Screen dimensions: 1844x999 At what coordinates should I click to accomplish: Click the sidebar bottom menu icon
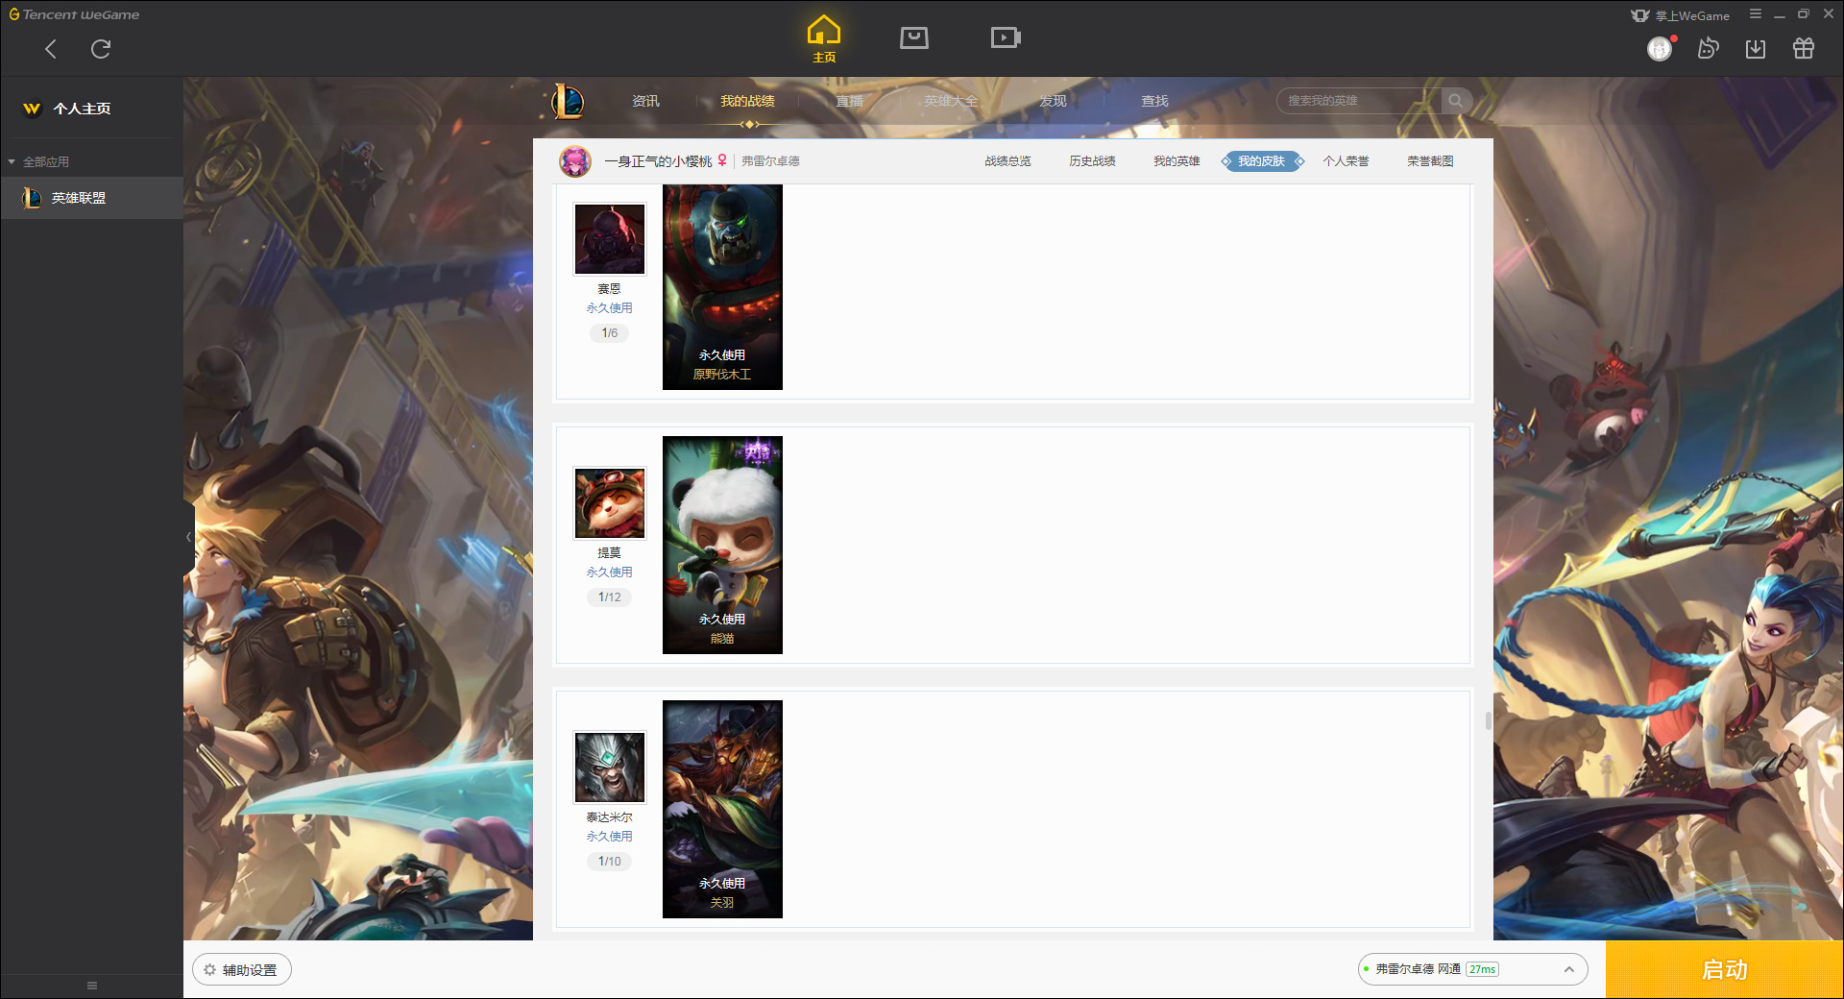point(92,986)
